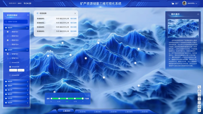
Task: Open the QR code icon
Action: 199,110
